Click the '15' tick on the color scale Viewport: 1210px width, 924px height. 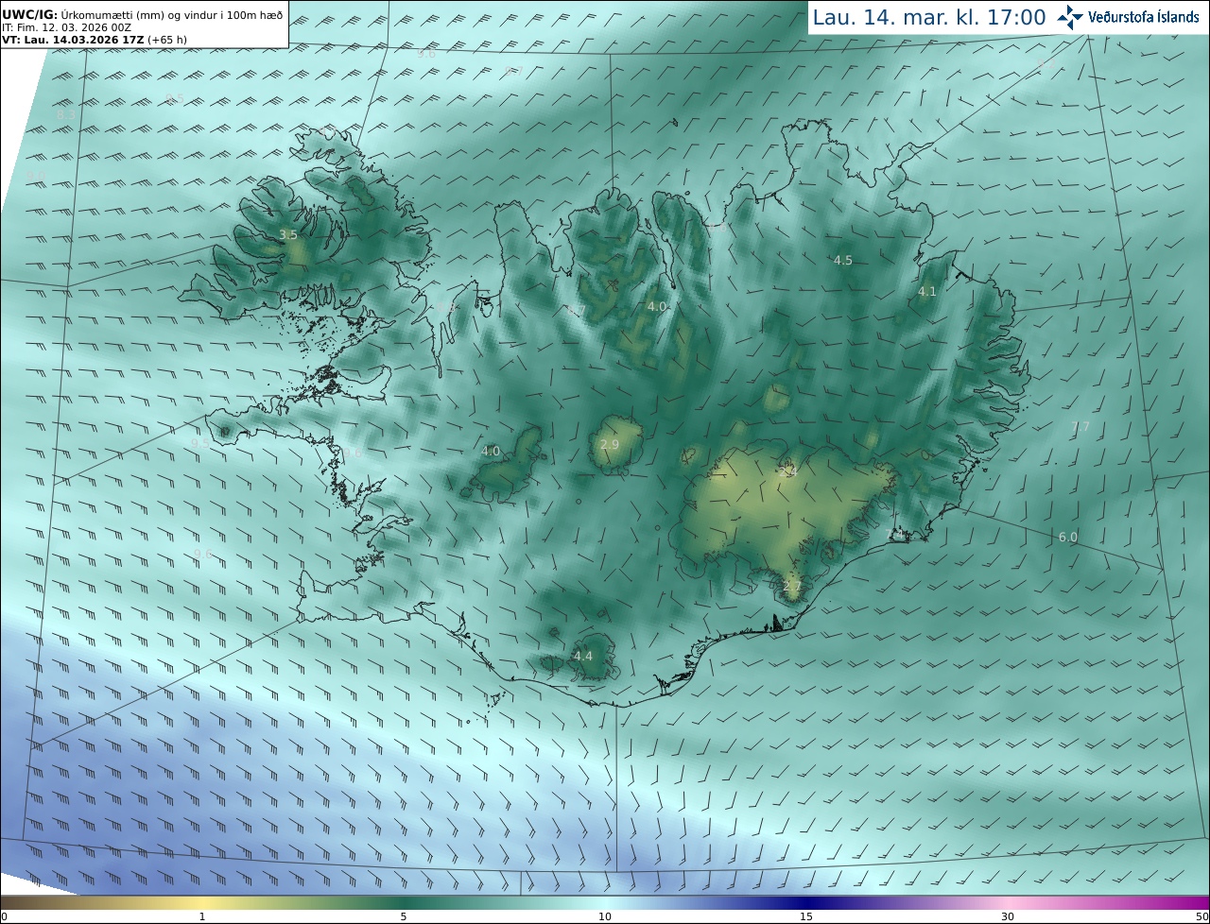click(806, 916)
